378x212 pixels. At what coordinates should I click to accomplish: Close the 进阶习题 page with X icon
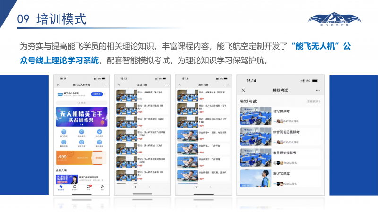[x=180, y=85]
